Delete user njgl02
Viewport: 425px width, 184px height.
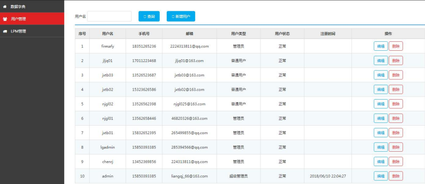click(395, 104)
